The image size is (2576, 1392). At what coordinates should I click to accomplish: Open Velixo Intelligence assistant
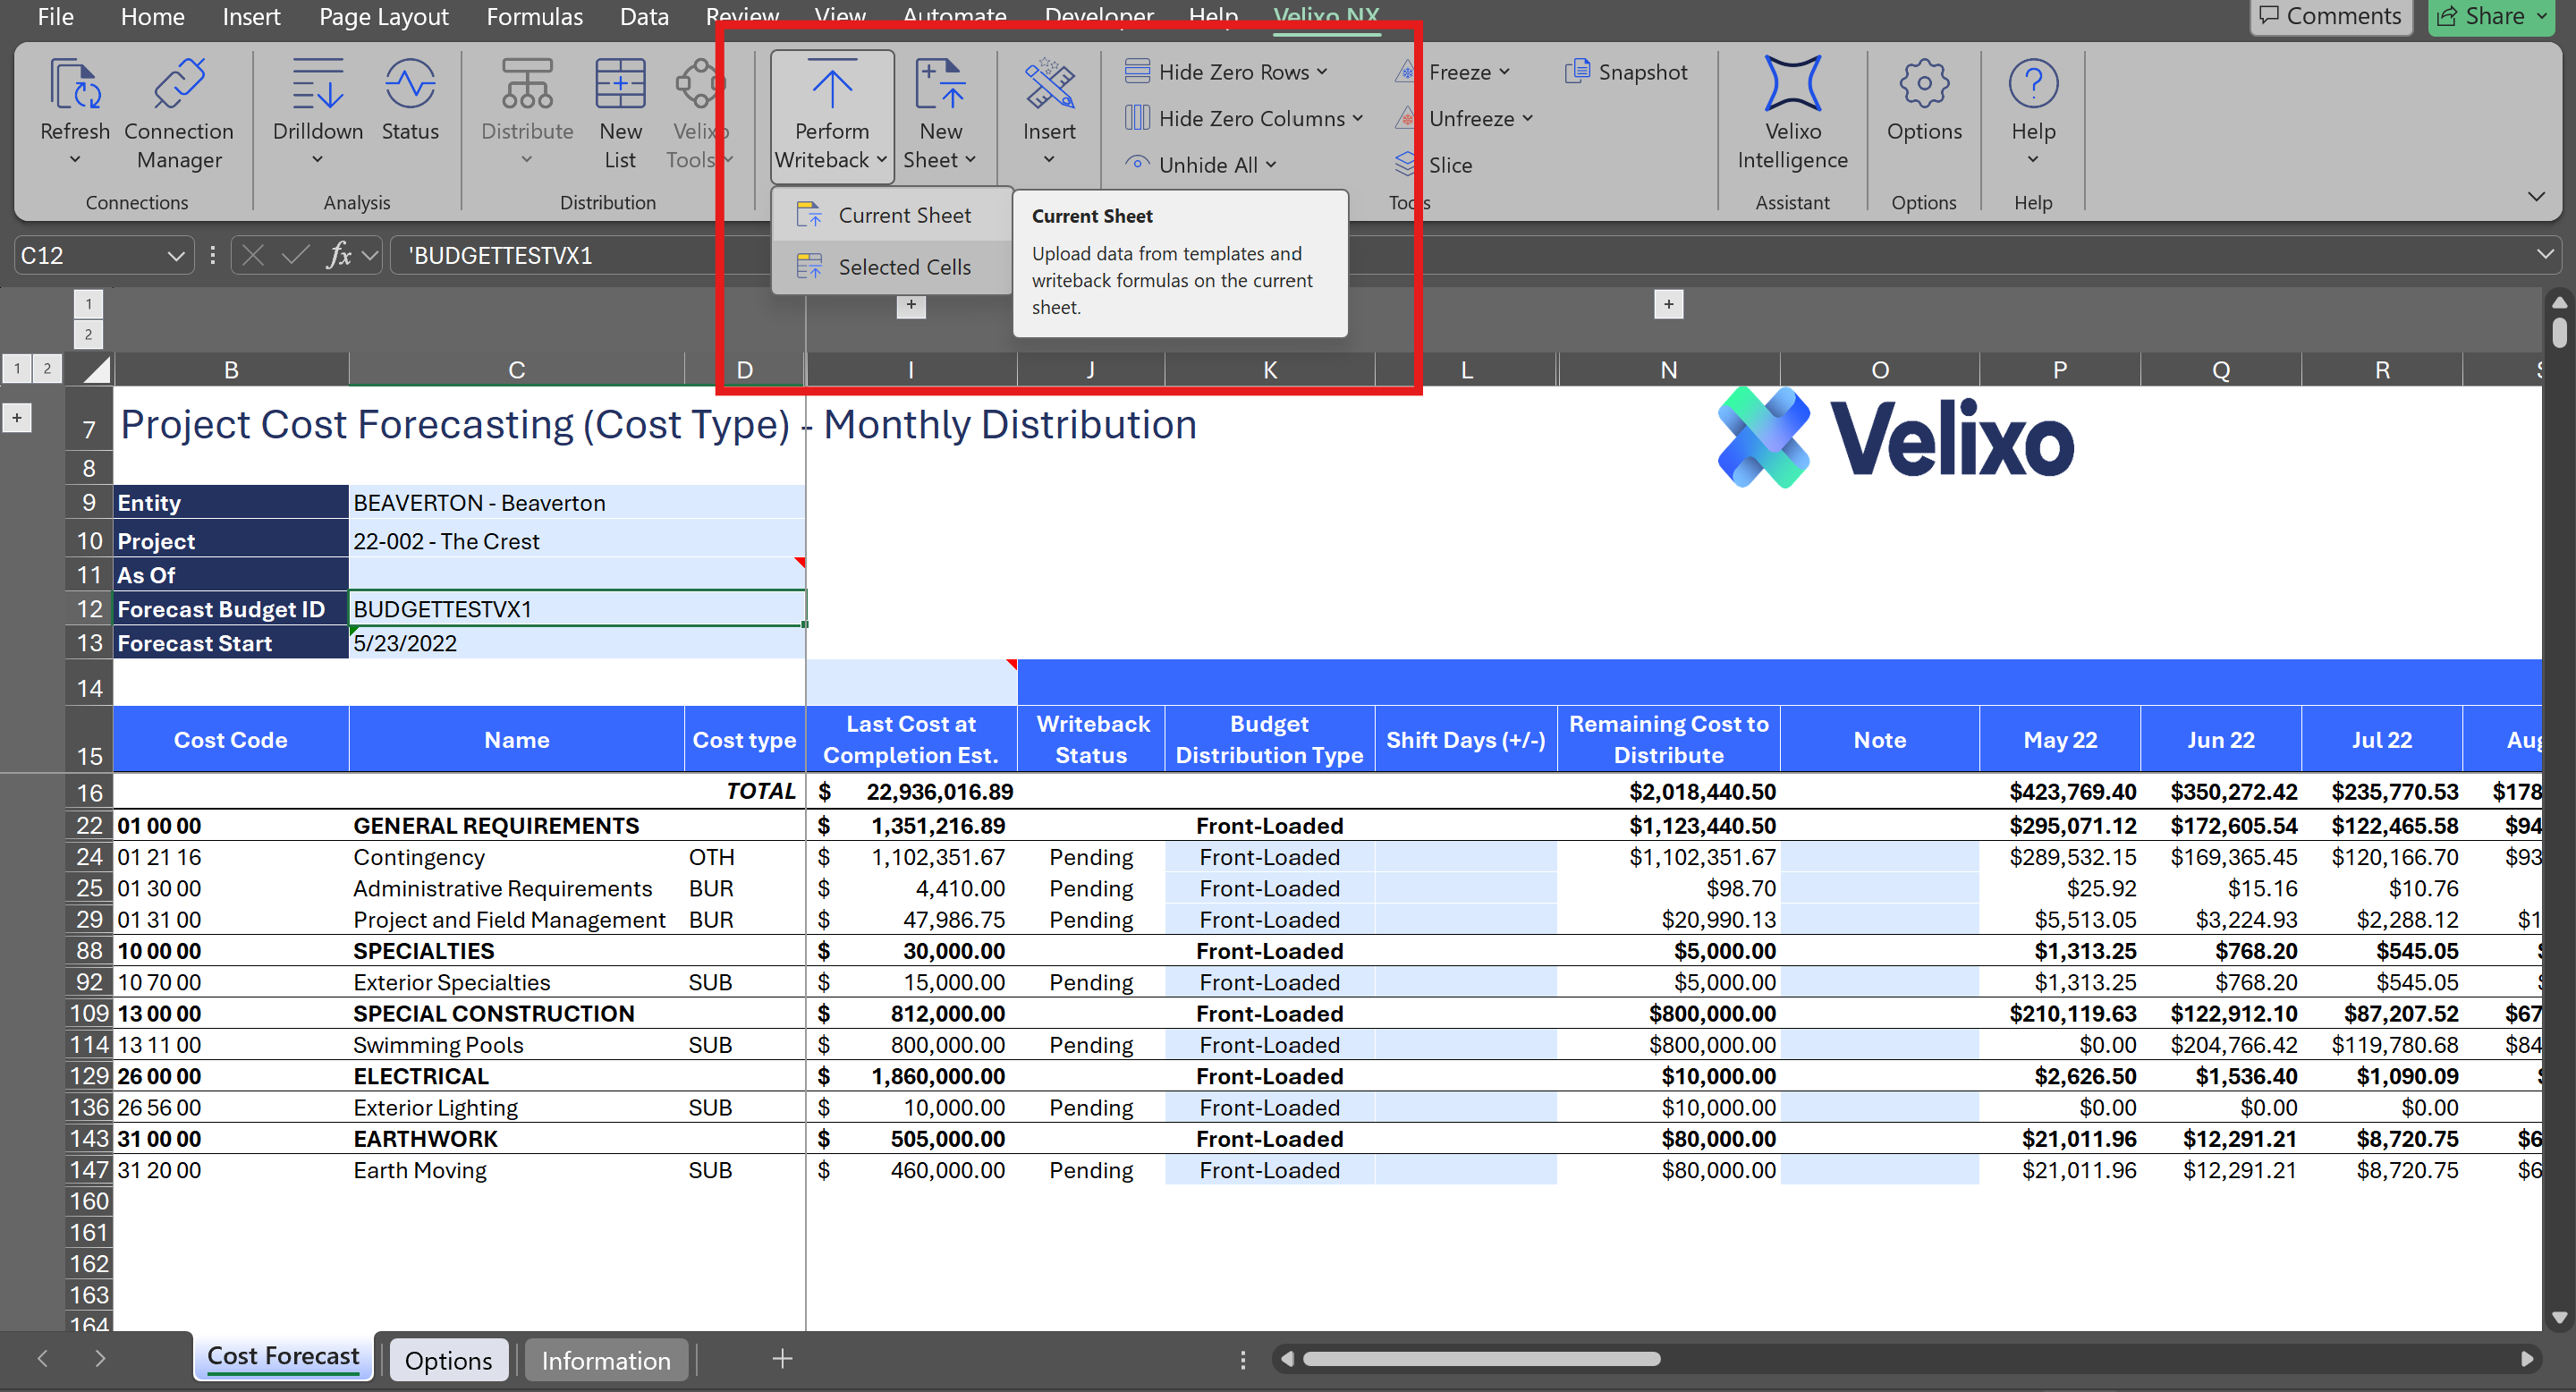[x=1792, y=85]
